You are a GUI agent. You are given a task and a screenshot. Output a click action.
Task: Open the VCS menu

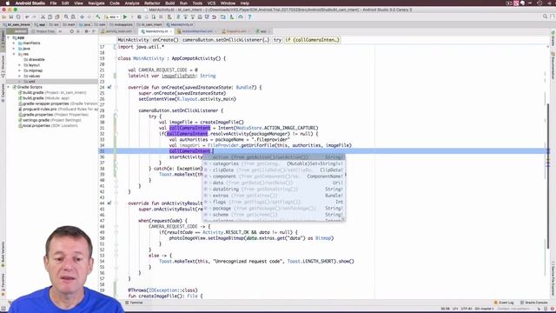pos(211,3)
